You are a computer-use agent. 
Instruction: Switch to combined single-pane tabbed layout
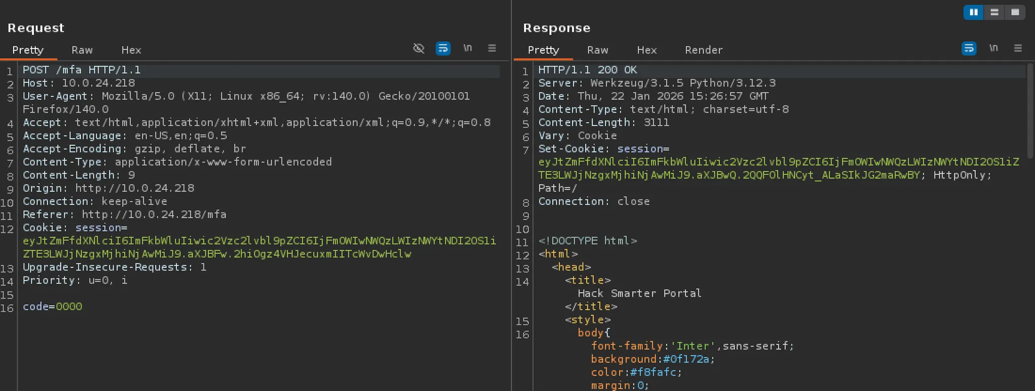pos(1015,12)
